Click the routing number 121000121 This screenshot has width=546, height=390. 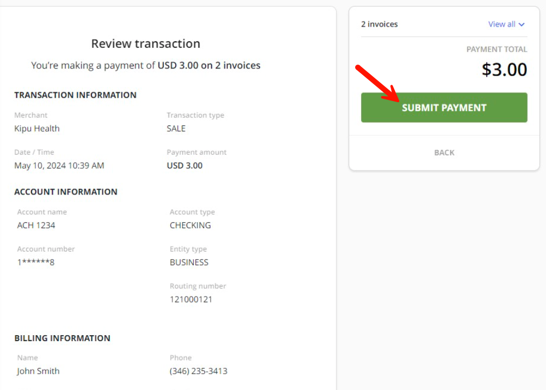[x=191, y=299]
